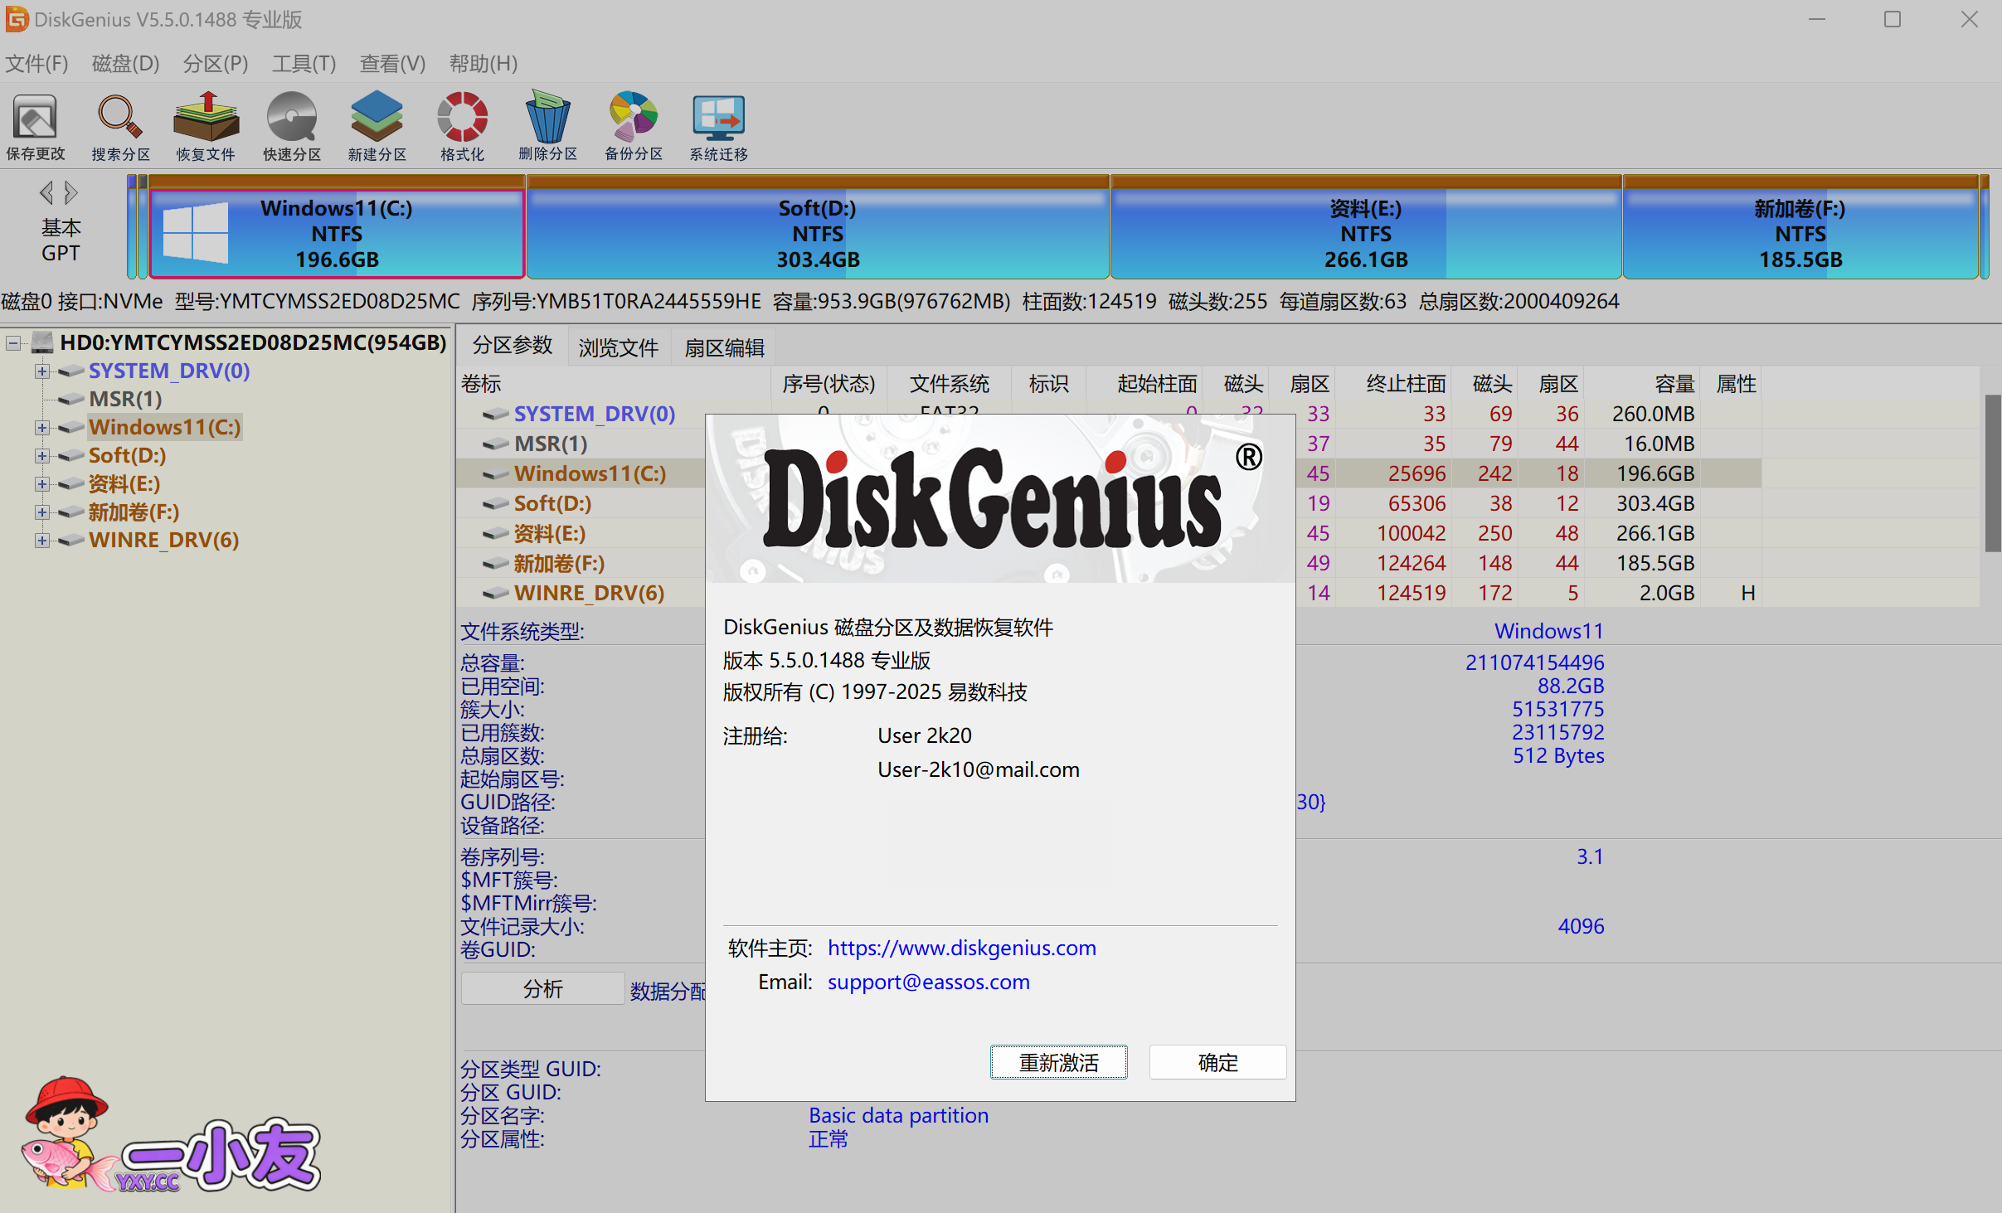
Task: Click the 格式化 format icon
Action: (x=462, y=126)
